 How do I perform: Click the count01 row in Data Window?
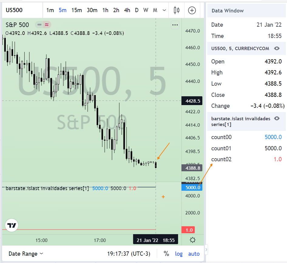pyautogui.click(x=246, y=148)
